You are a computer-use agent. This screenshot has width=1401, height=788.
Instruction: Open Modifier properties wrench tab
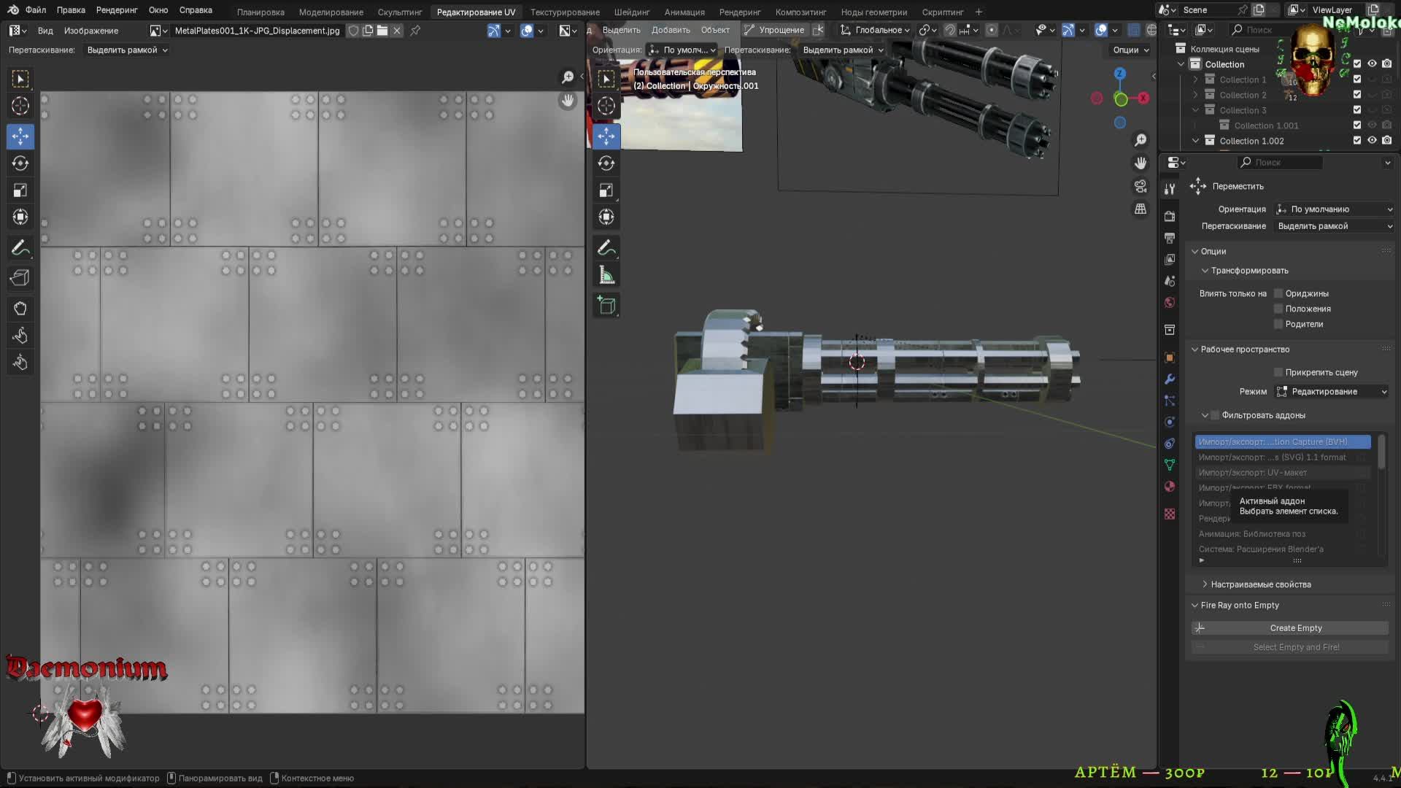(x=1170, y=379)
